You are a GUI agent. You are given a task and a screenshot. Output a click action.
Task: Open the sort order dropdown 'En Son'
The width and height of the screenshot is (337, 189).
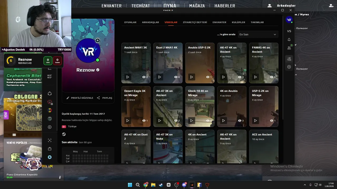coord(258,34)
